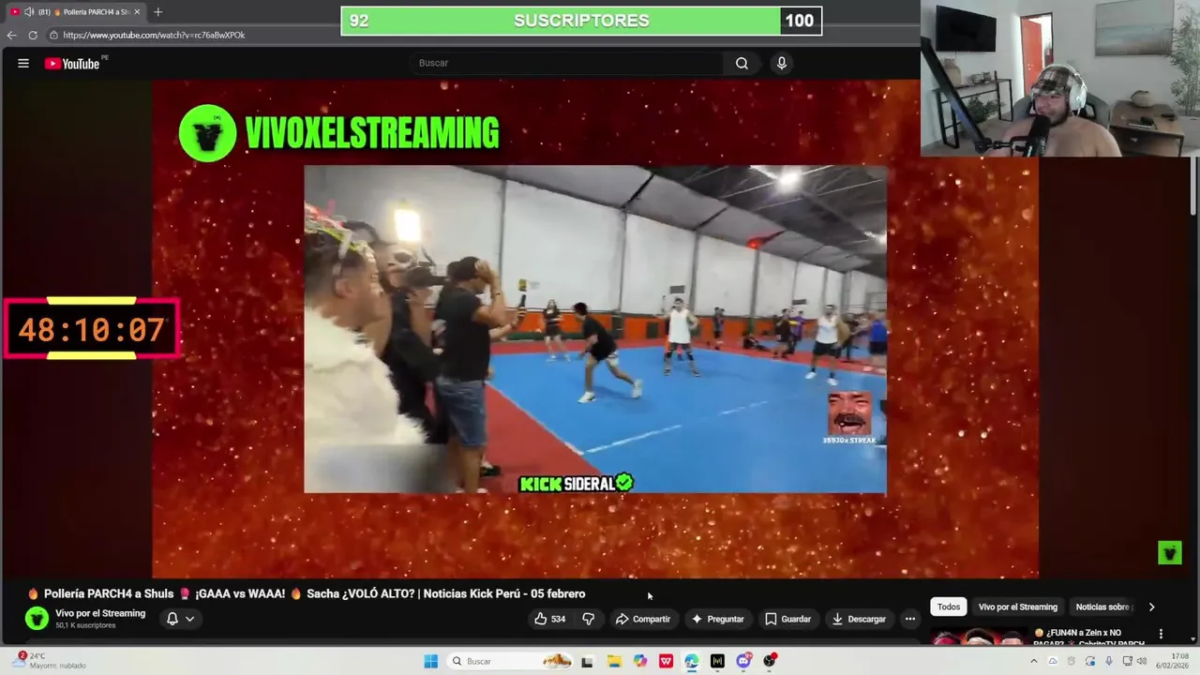Go back with browser back arrow

11,35
